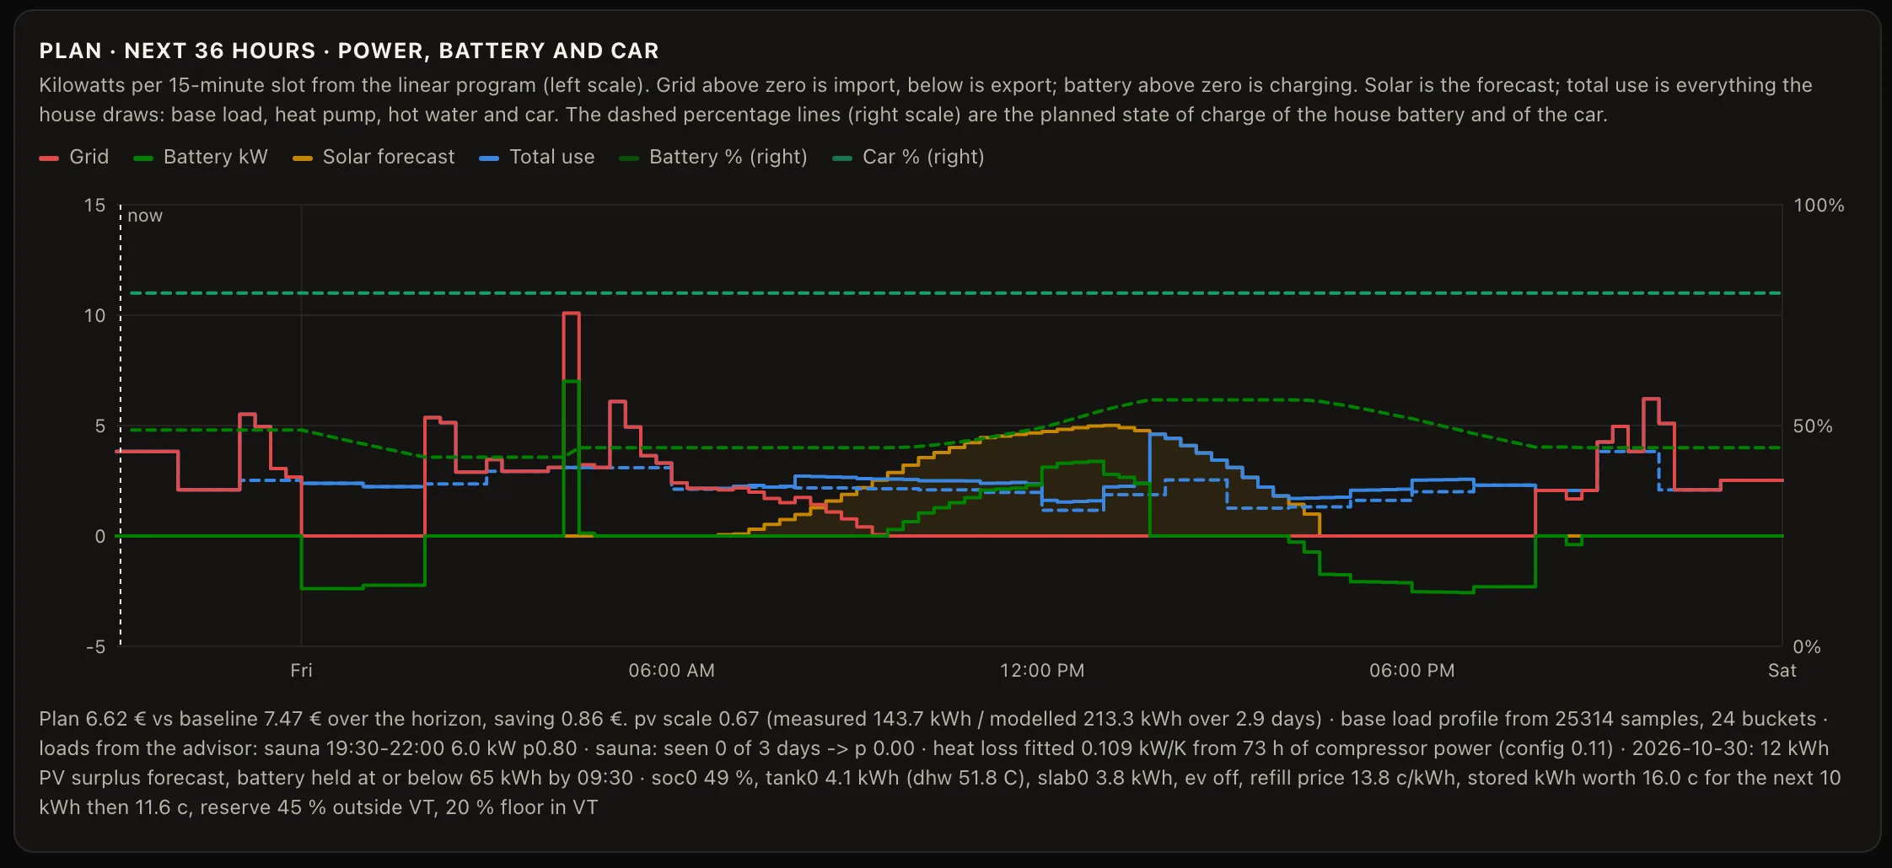Hide the Car % (right) series
This screenshot has height=868, width=1892.
click(x=908, y=157)
